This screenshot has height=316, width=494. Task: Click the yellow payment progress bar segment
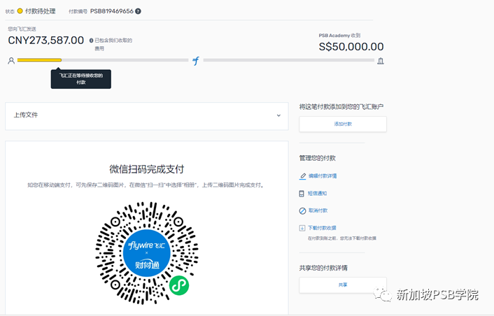coord(39,60)
